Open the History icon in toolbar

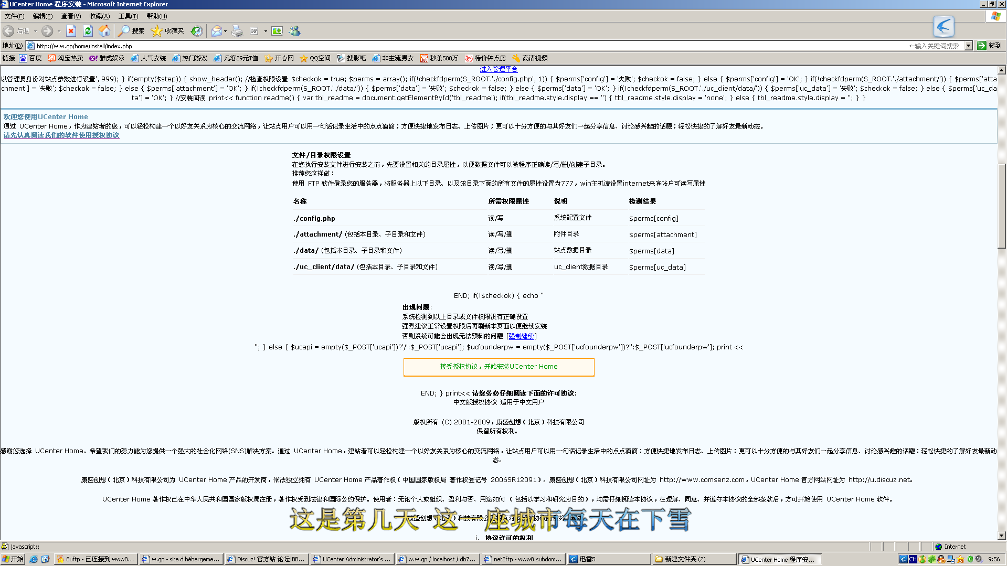click(x=196, y=31)
